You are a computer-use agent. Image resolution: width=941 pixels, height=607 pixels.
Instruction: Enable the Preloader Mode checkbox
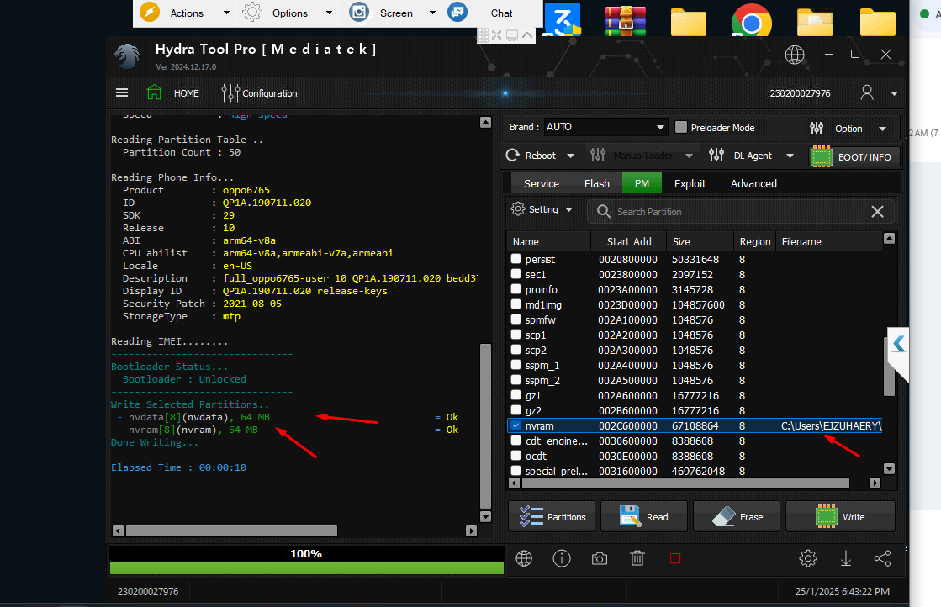click(680, 127)
